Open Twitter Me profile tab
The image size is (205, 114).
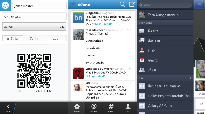[128, 108]
